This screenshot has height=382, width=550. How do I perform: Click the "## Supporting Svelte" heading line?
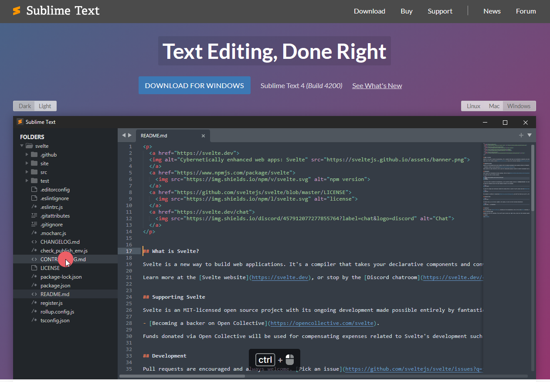[174, 297]
